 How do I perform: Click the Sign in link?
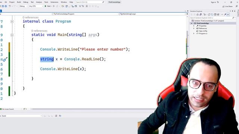[213, 2]
